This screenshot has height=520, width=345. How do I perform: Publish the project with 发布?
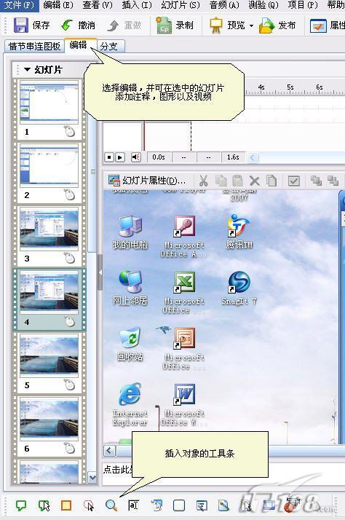click(x=277, y=25)
